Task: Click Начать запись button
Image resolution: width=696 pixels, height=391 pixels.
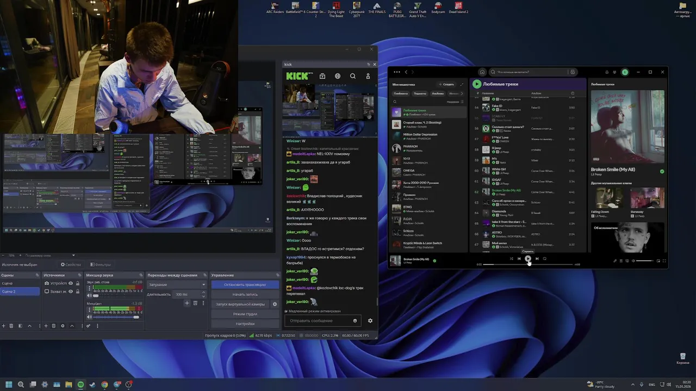Action: (245, 294)
